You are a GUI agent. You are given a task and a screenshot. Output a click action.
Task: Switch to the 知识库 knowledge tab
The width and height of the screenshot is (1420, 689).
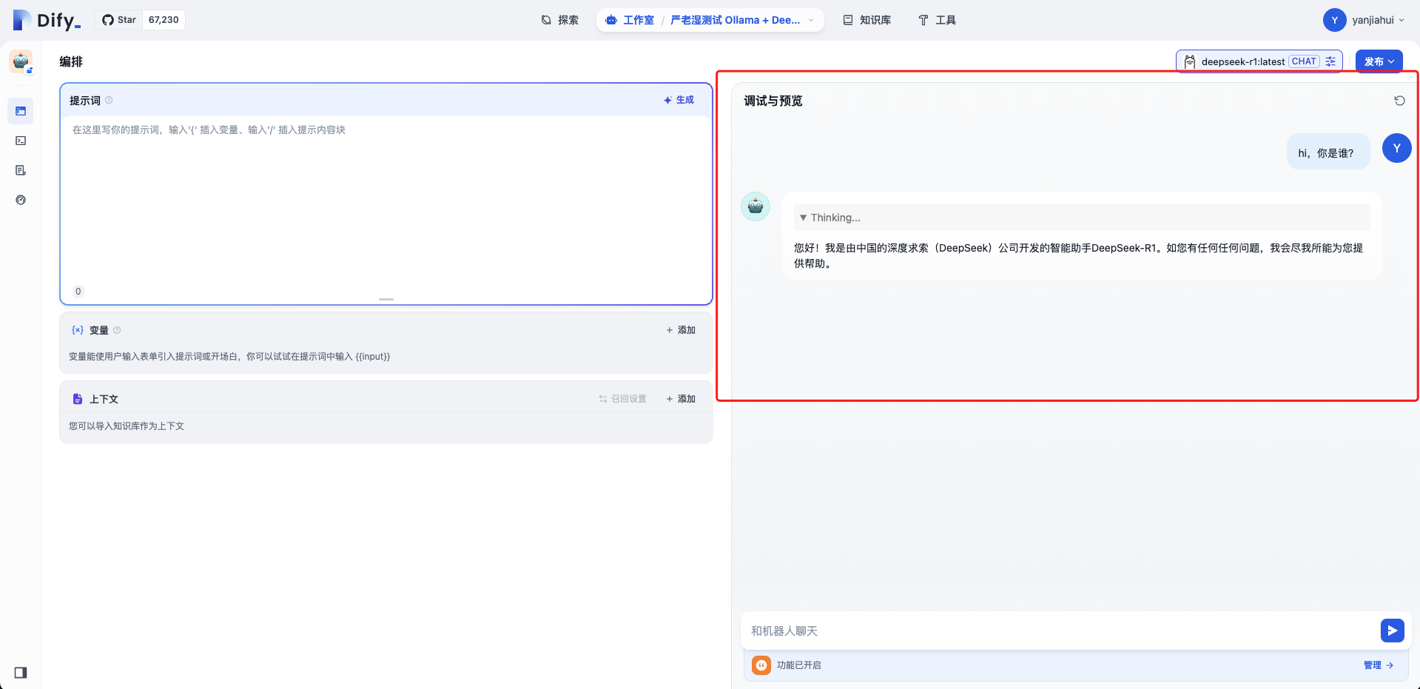pyautogui.click(x=867, y=20)
